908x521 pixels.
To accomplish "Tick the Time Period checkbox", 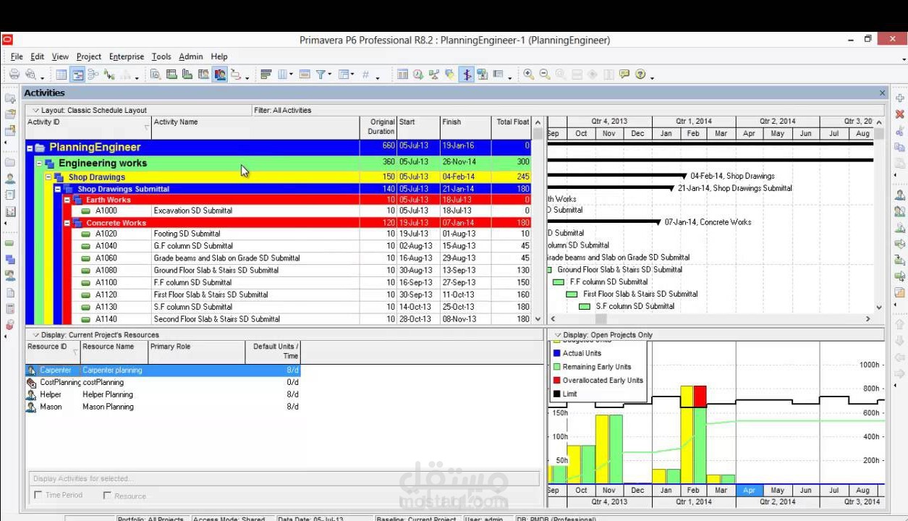I will [38, 495].
